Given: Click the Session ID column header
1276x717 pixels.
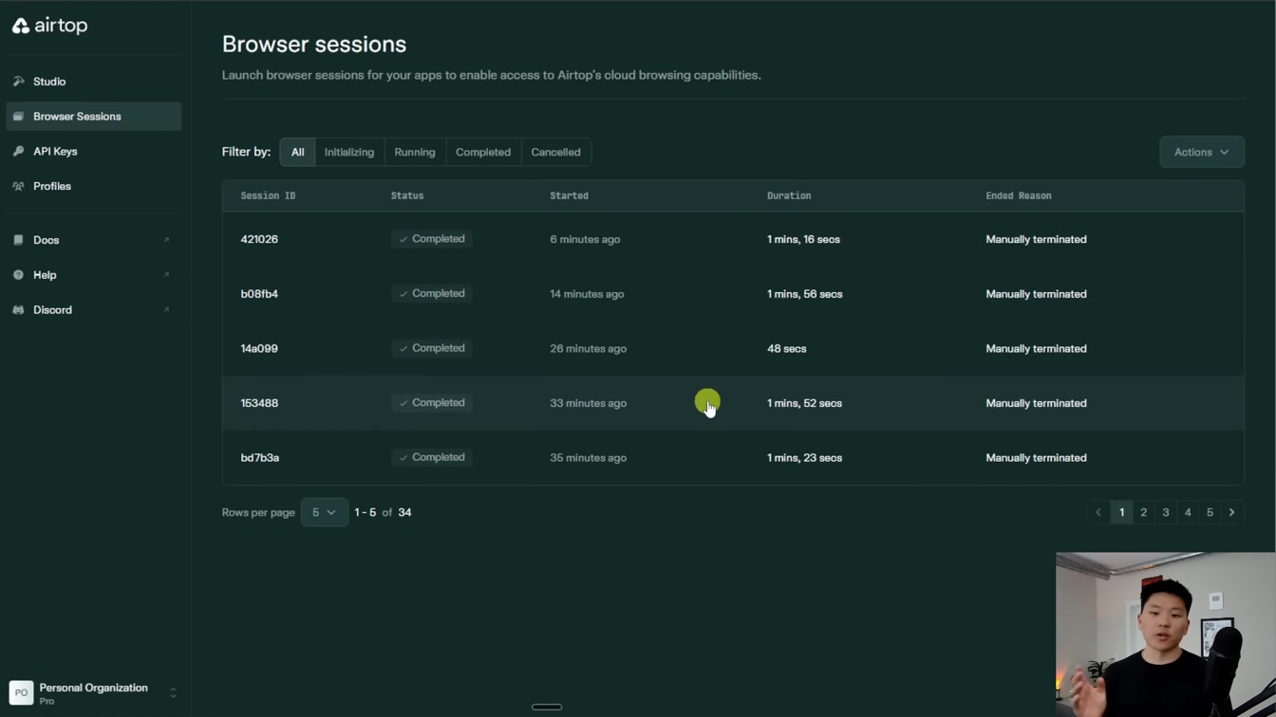Looking at the screenshot, I should (x=268, y=195).
